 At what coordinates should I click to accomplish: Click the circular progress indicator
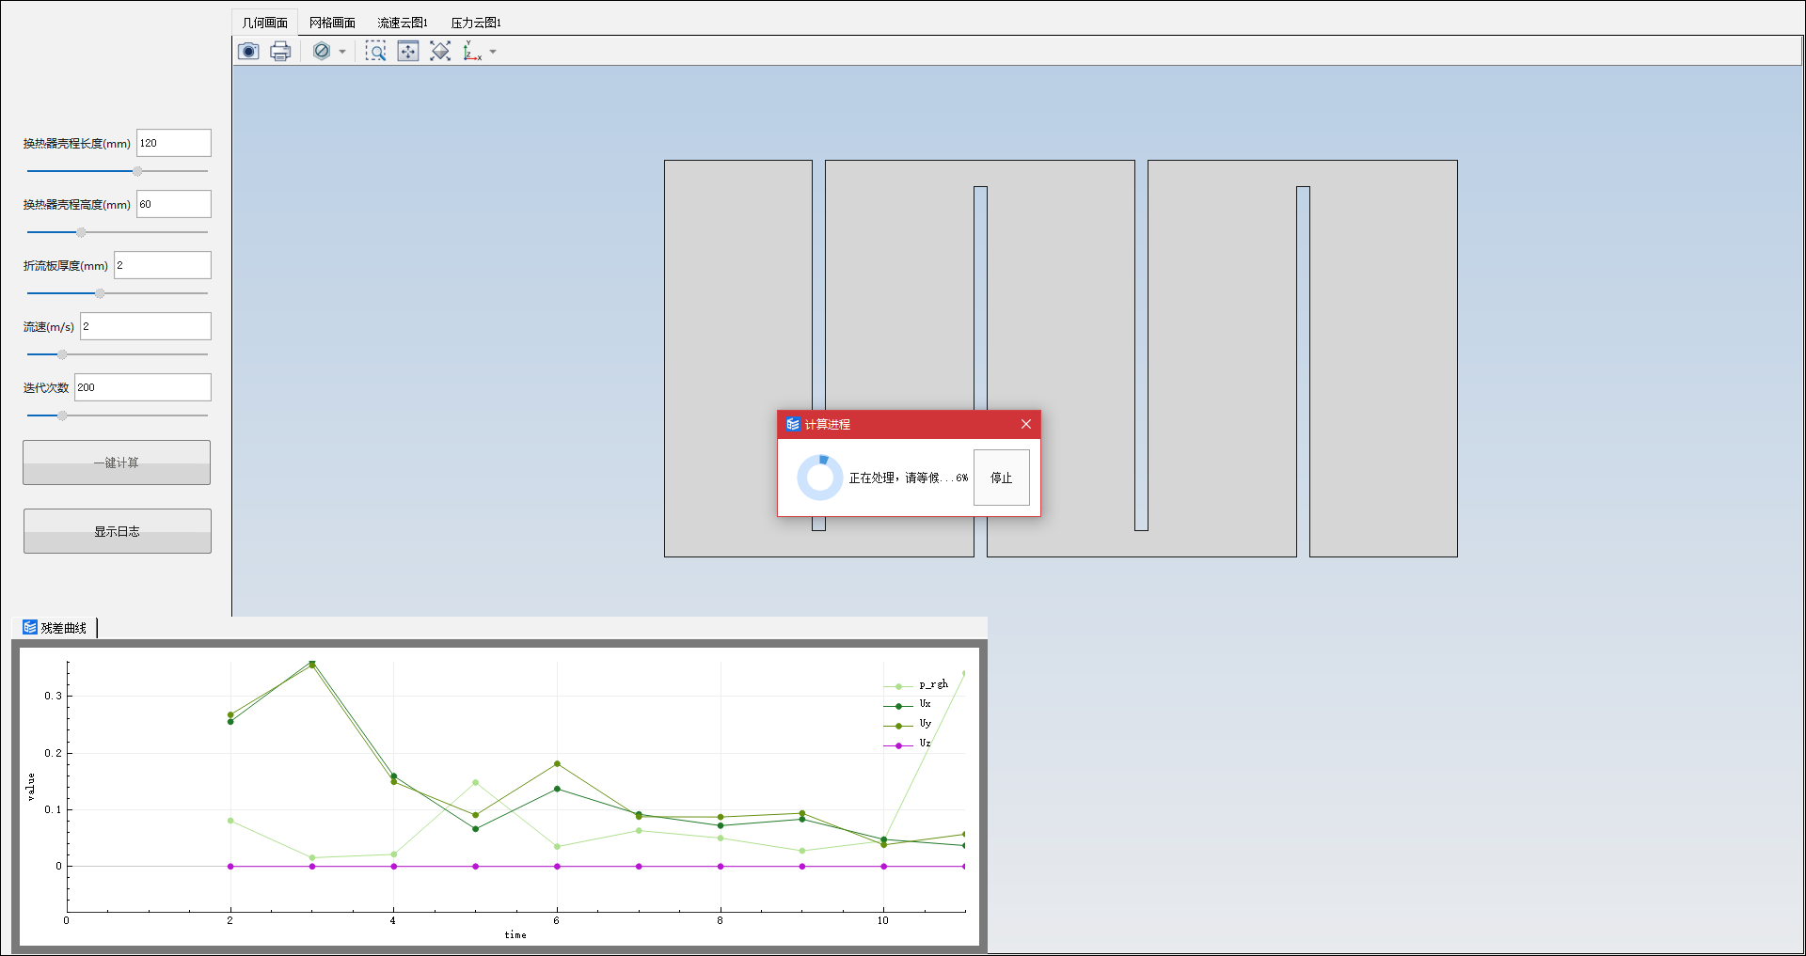coord(820,478)
